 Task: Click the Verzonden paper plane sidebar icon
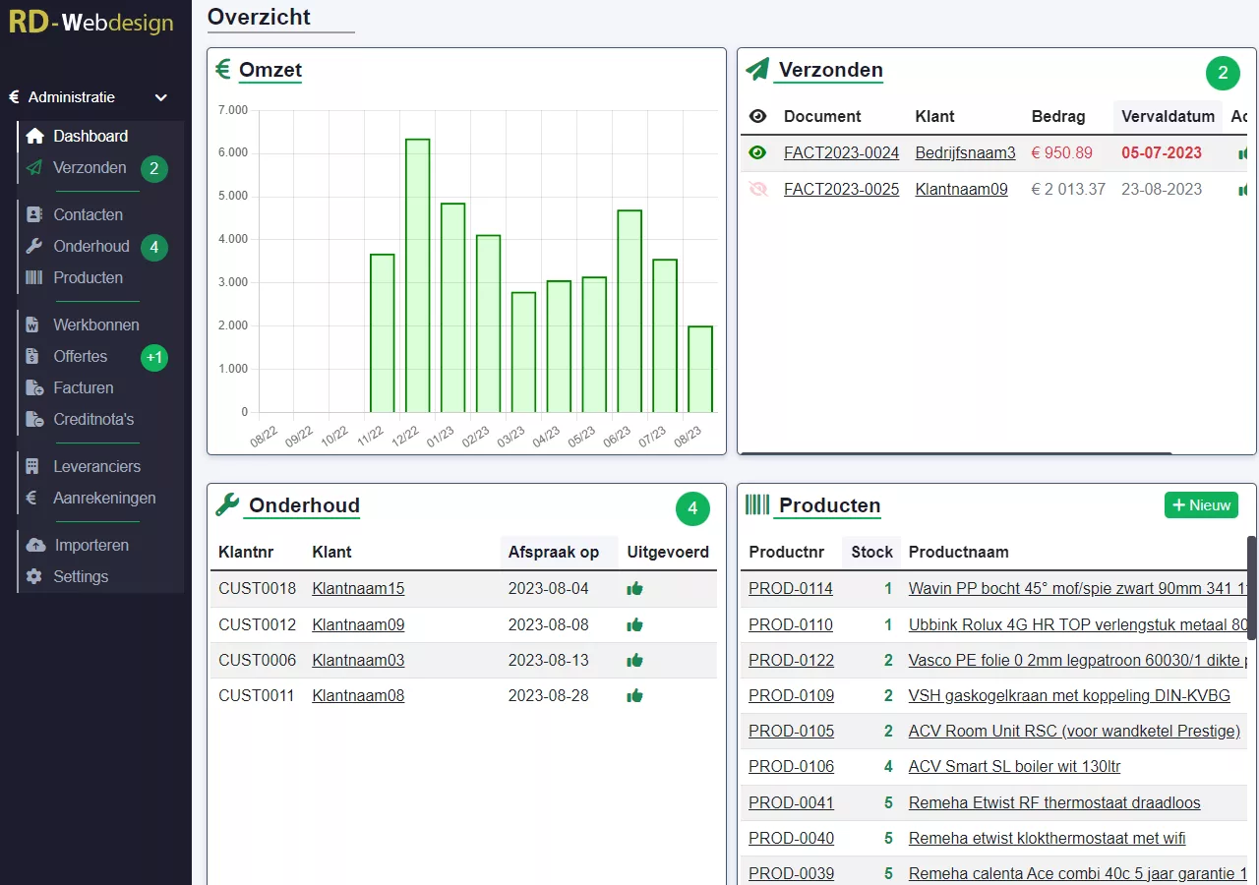34,167
